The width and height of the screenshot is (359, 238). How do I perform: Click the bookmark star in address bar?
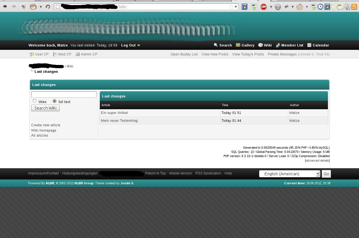[231, 7]
